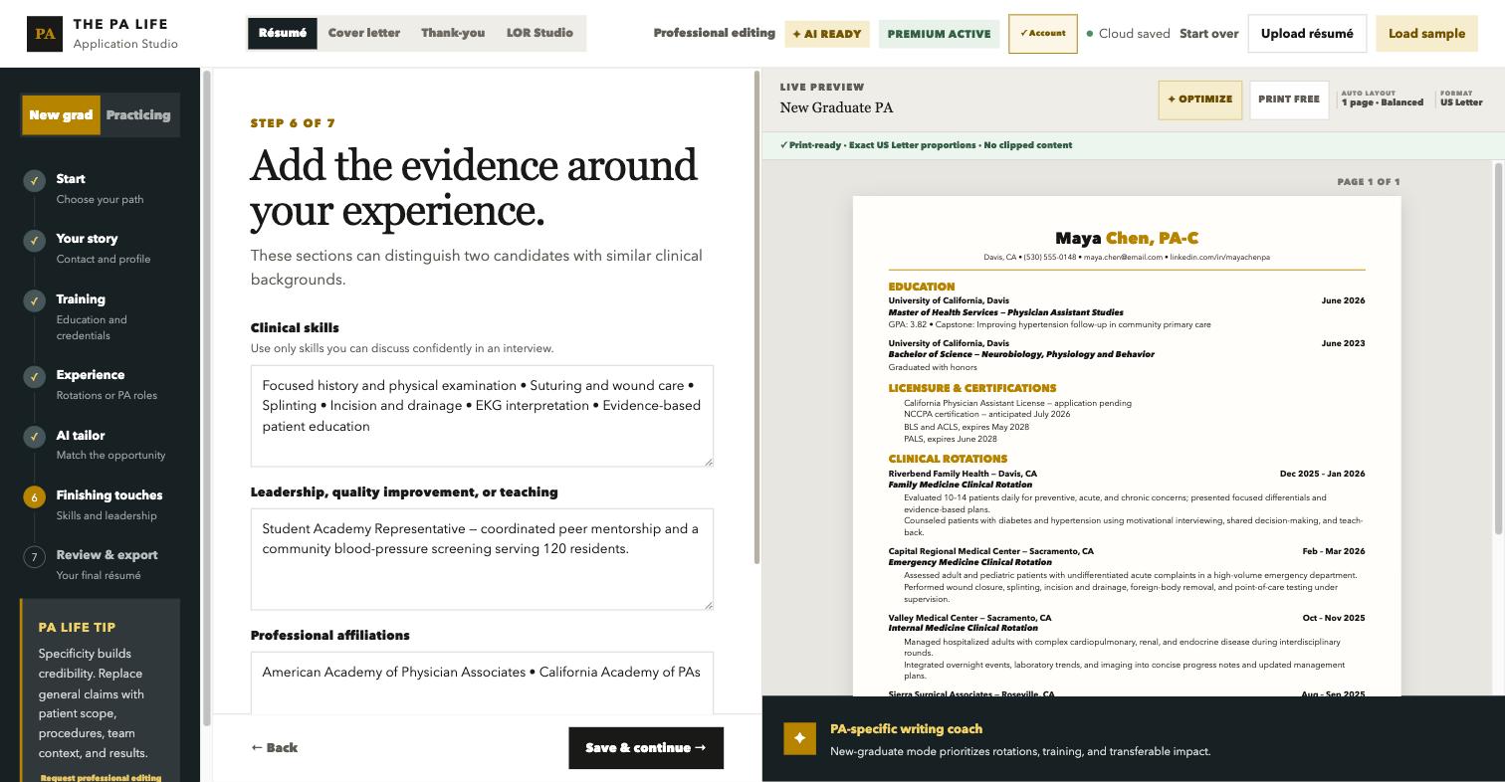Click the Upload résumé button
Viewport: 1505px width, 782px height.
click(x=1307, y=34)
